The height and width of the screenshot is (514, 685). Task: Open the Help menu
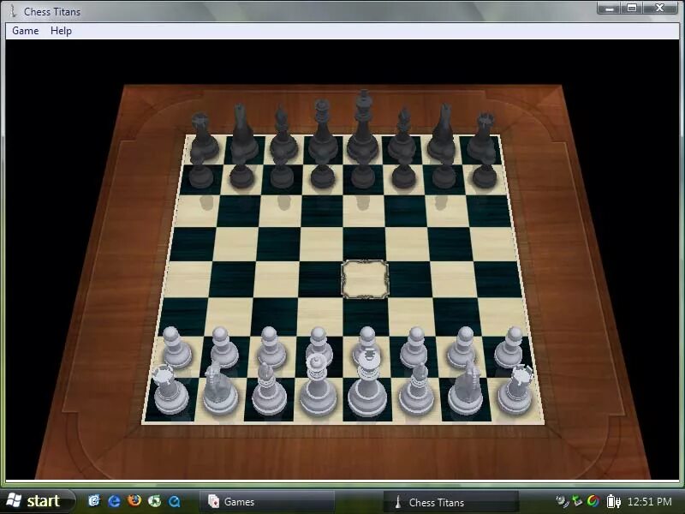pos(61,31)
